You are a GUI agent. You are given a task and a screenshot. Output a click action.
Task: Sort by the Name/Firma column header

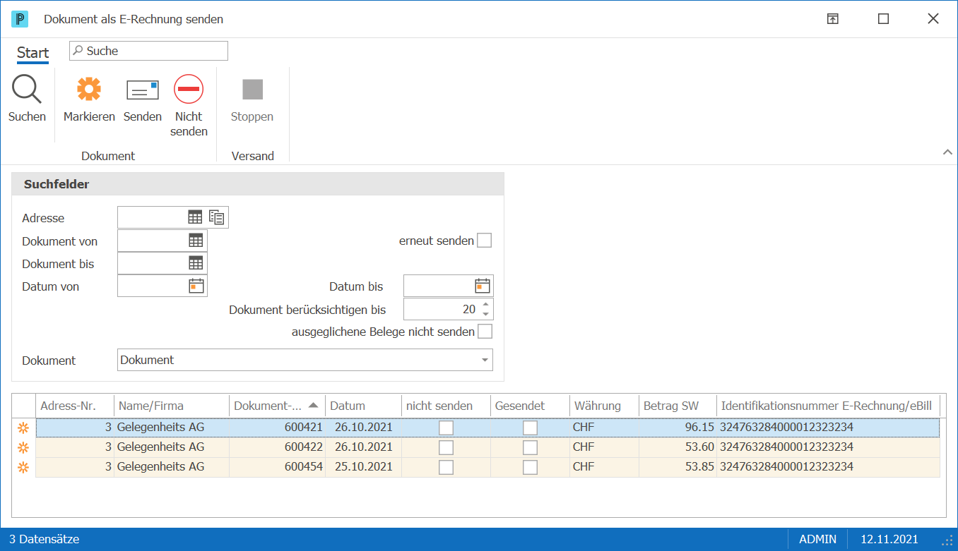[172, 406]
